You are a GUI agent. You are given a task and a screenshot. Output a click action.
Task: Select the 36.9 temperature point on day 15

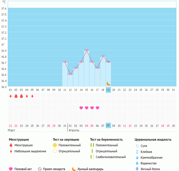(87, 50)
